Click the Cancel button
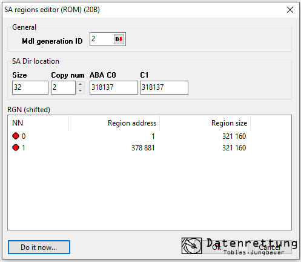The image size is (301, 262). (270, 247)
